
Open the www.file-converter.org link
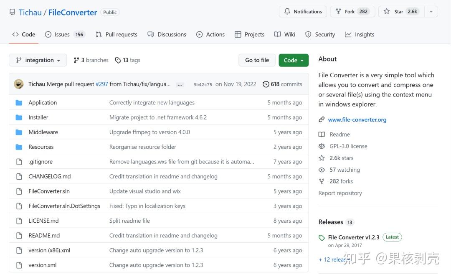point(357,119)
